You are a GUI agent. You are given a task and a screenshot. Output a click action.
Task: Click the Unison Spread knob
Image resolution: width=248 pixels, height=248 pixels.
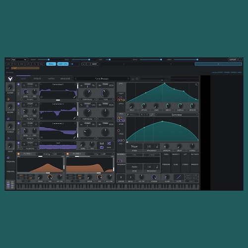pyautogui.click(x=154, y=177)
